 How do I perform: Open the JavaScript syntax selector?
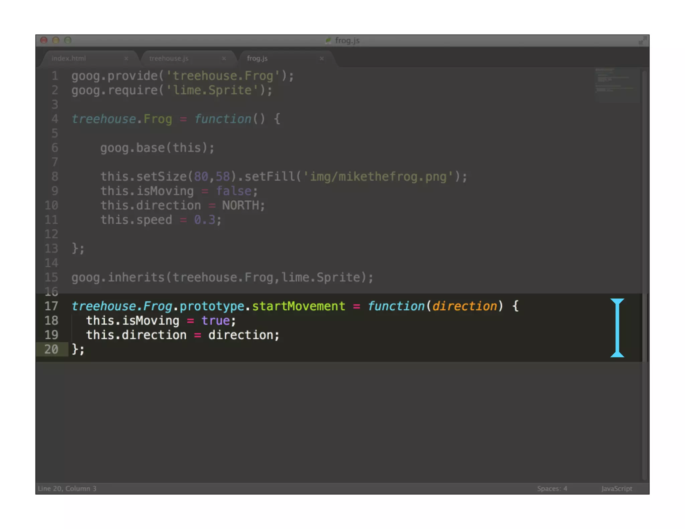[616, 489]
